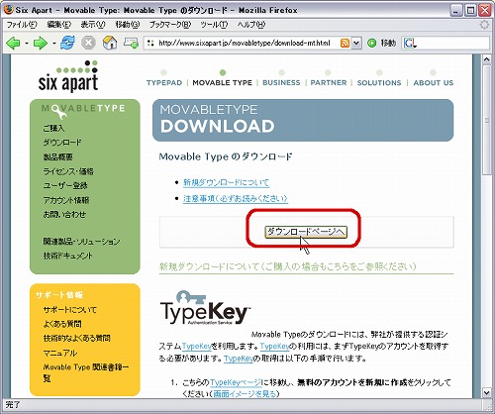
Task: Go to the ABOUT US navigation tab
Action: (x=434, y=83)
